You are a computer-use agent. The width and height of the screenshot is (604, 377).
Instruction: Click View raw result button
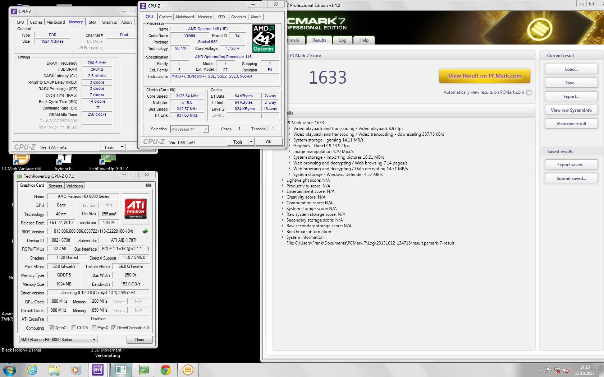pyautogui.click(x=571, y=124)
